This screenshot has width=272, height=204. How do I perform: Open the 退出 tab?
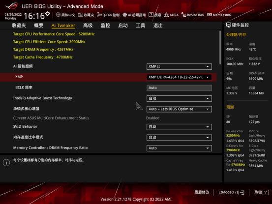pyautogui.click(x=158, y=26)
